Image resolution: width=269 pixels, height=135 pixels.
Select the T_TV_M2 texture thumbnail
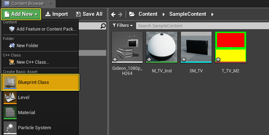pyautogui.click(x=231, y=47)
